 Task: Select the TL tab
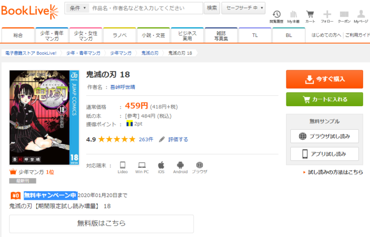(255, 35)
